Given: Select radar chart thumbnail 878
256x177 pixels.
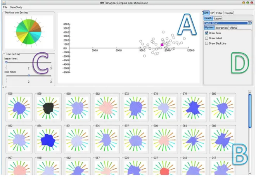Looking at the screenshot, I should [164, 108].
